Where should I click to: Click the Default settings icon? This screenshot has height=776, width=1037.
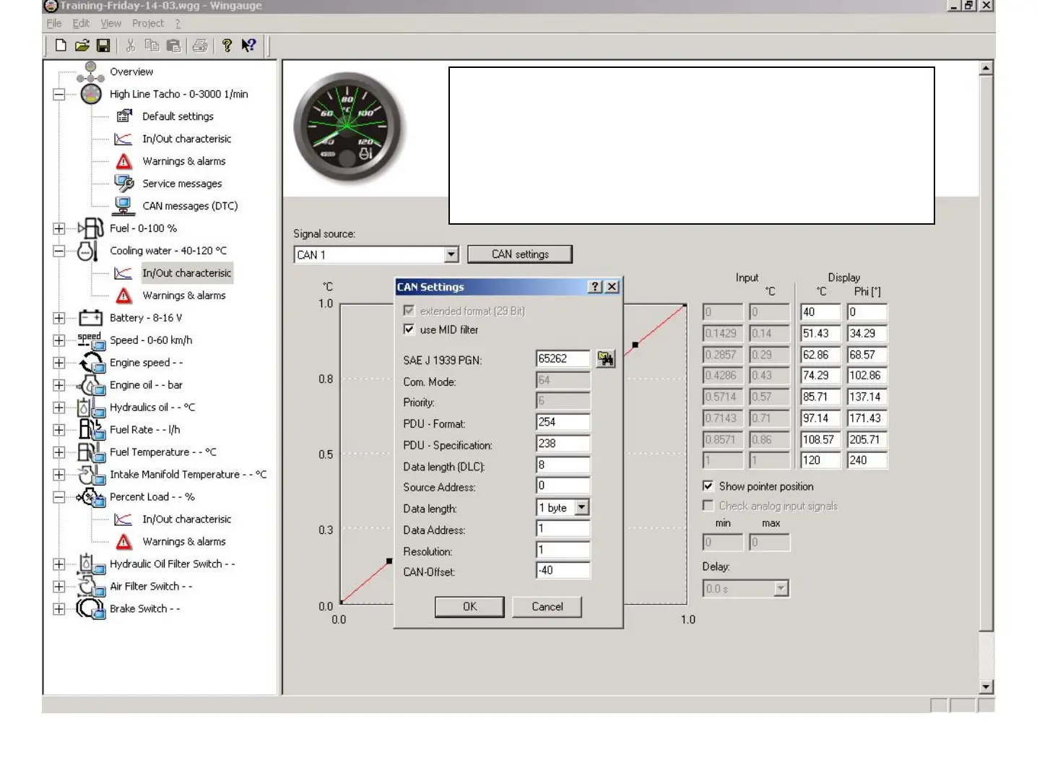[124, 116]
